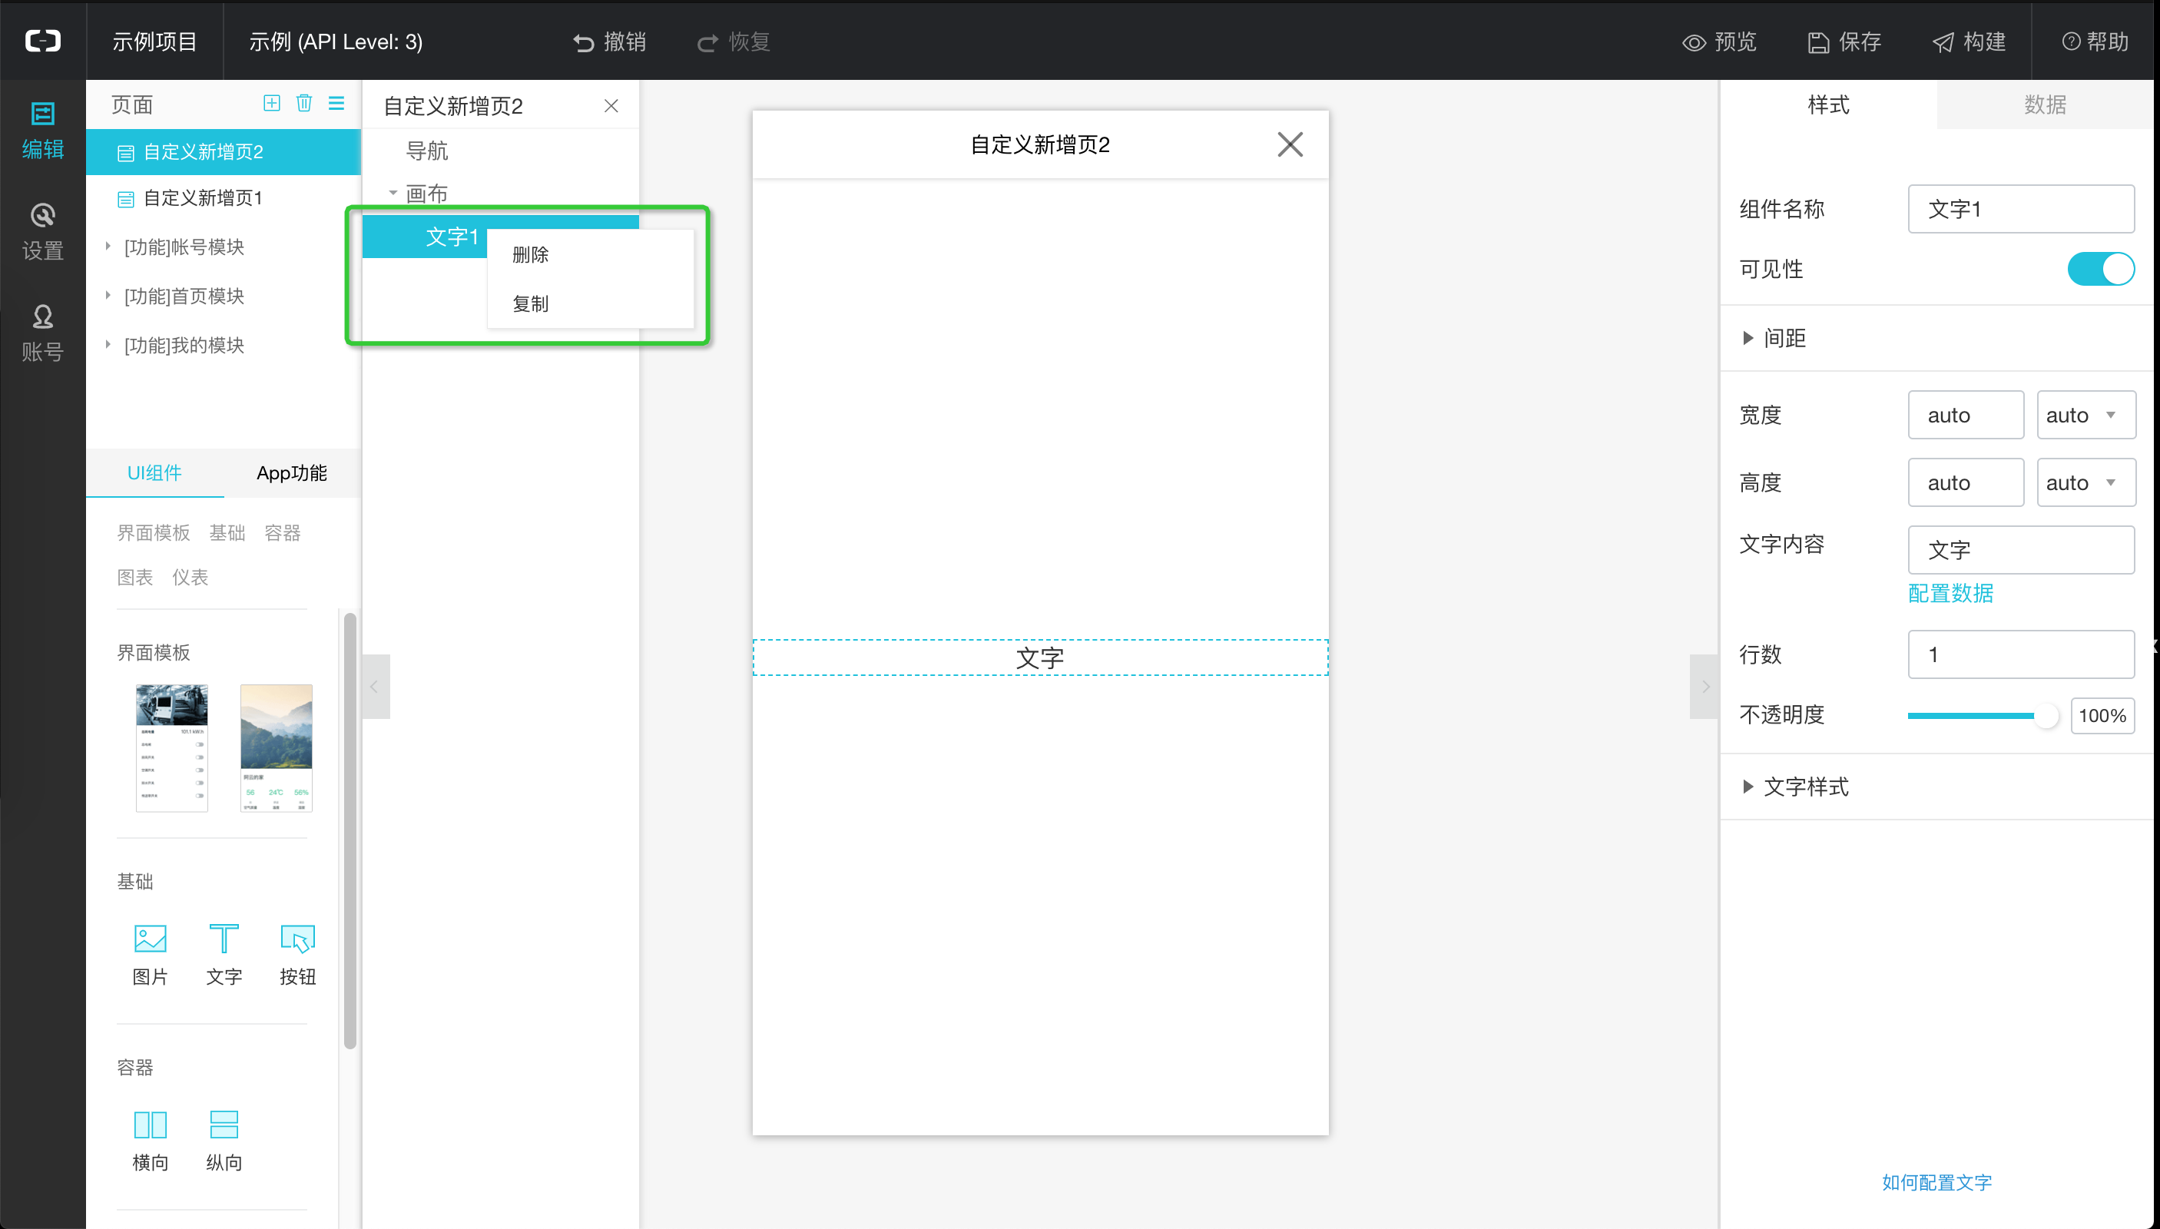Open the 高度 unit dropdown
The image size is (2160, 1229).
pos(2085,482)
